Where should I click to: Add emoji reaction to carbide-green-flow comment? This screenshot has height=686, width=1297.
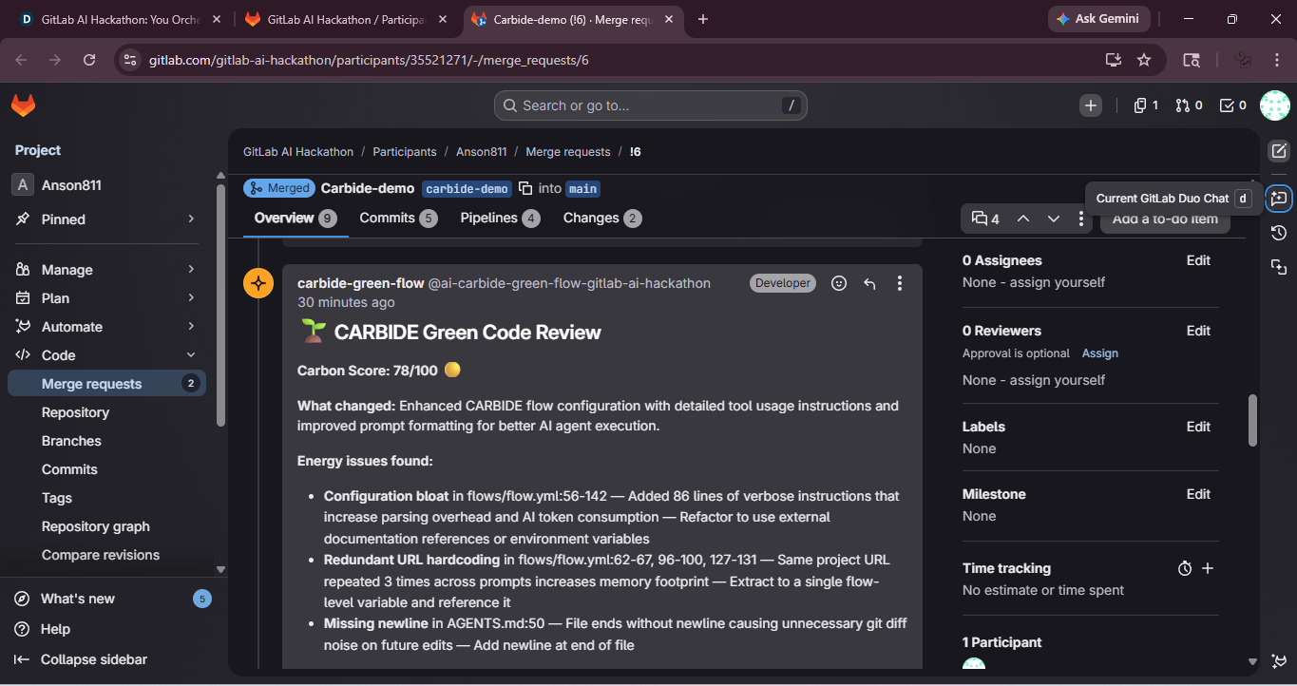point(839,283)
